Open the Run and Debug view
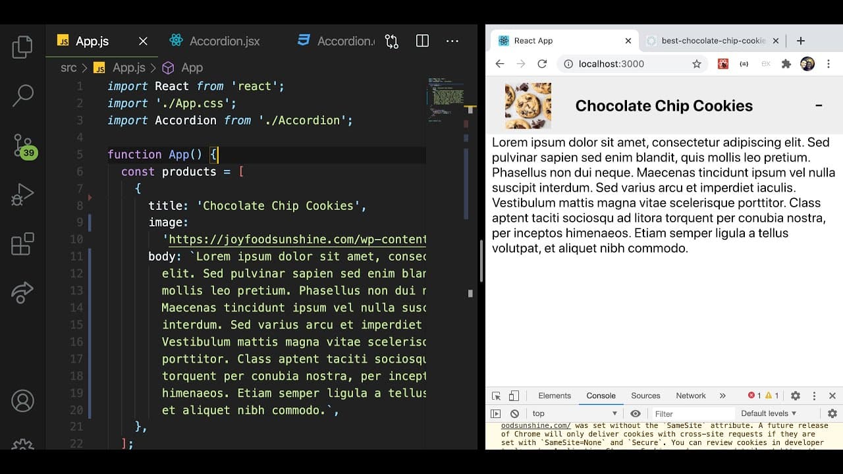This screenshot has height=474, width=843. click(x=22, y=194)
